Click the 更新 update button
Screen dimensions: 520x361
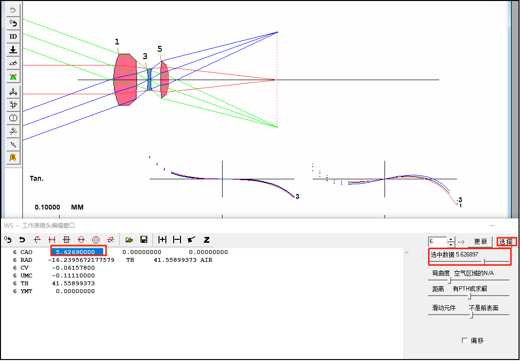click(480, 241)
